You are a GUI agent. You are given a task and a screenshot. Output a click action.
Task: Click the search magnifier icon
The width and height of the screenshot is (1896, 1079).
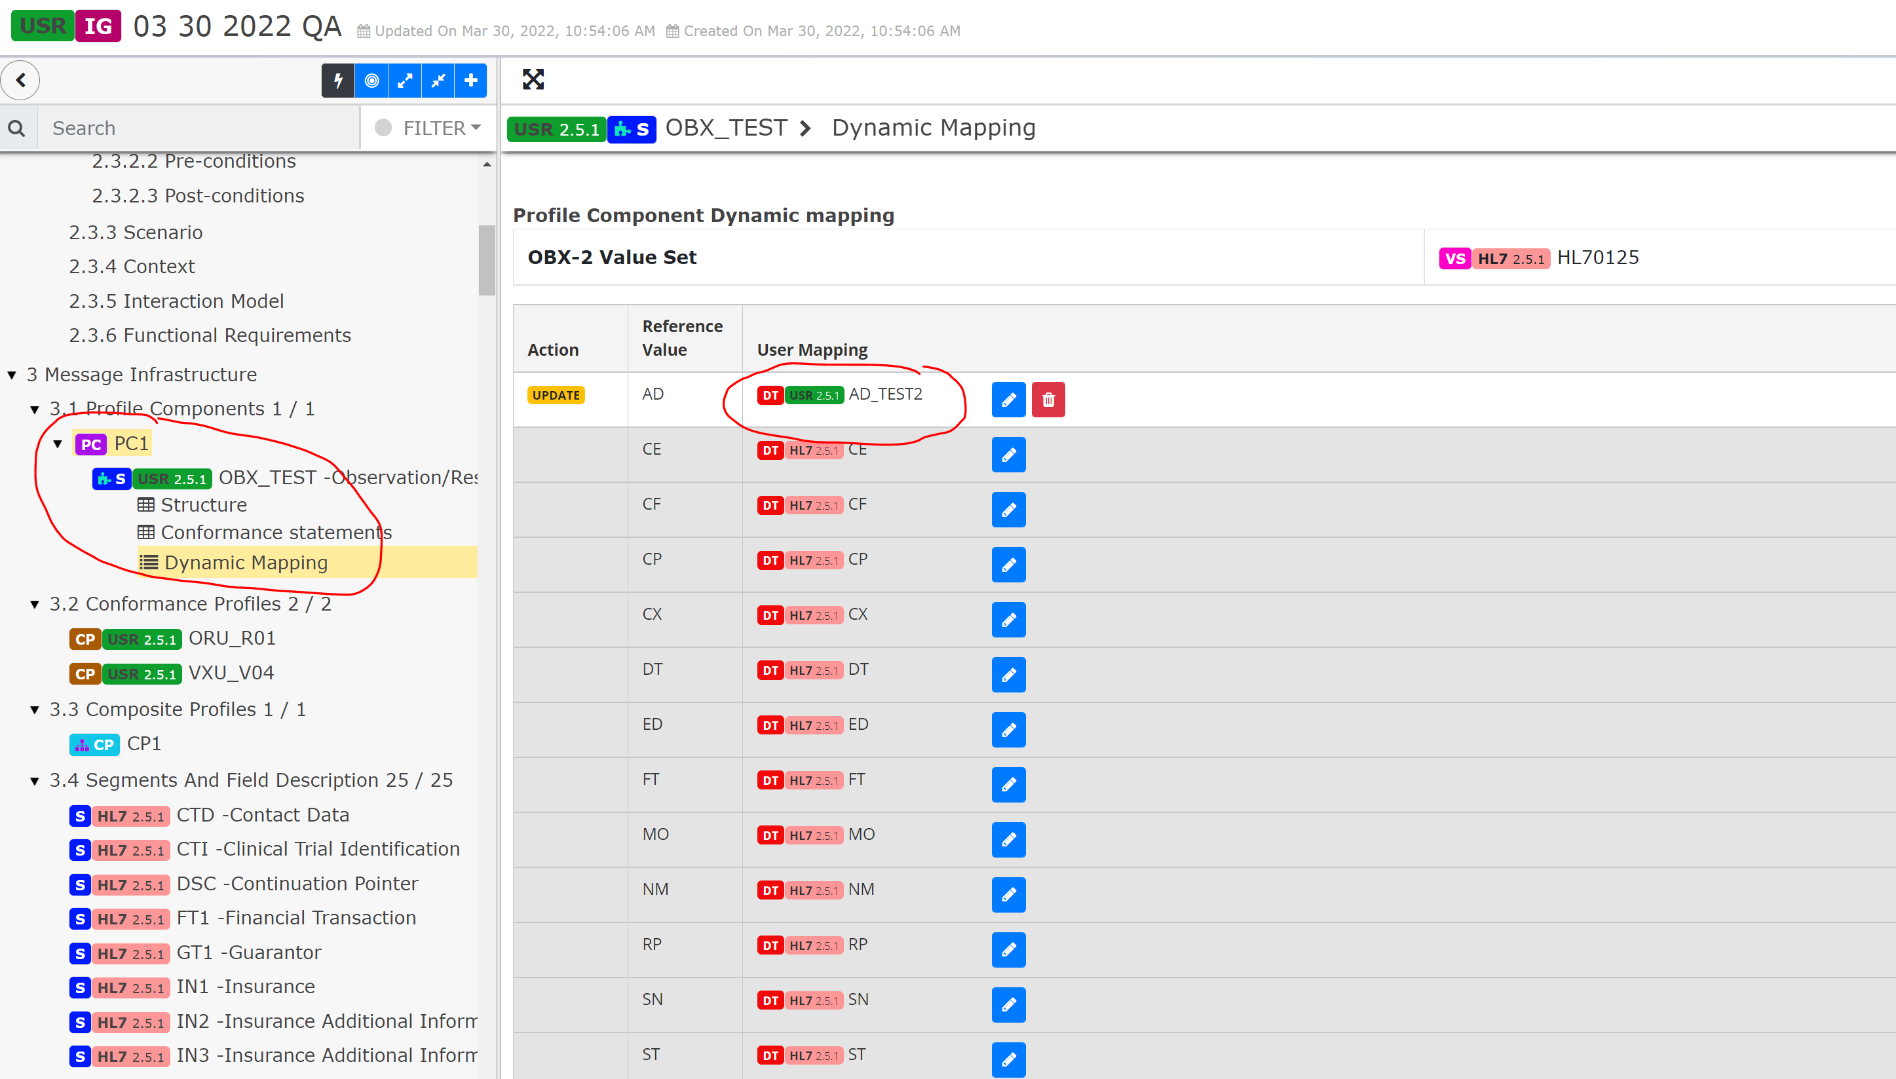(17, 128)
